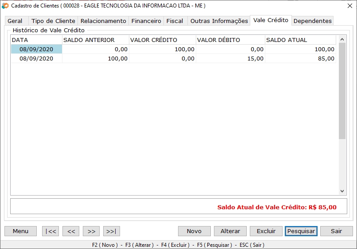Screen dimensions: 357x249
Task: Select the Vale Crédito tab
Action: [x=271, y=20]
